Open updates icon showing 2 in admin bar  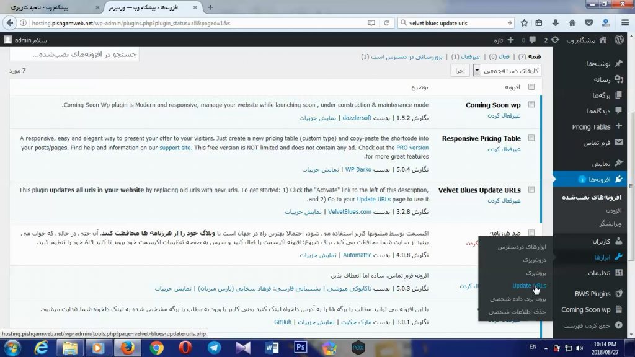pyautogui.click(x=551, y=40)
